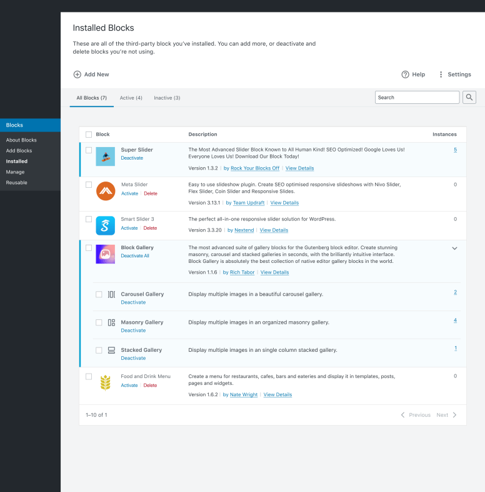Image resolution: width=485 pixels, height=492 pixels.
Task: Open Nate Wright author link
Action: 244,395
